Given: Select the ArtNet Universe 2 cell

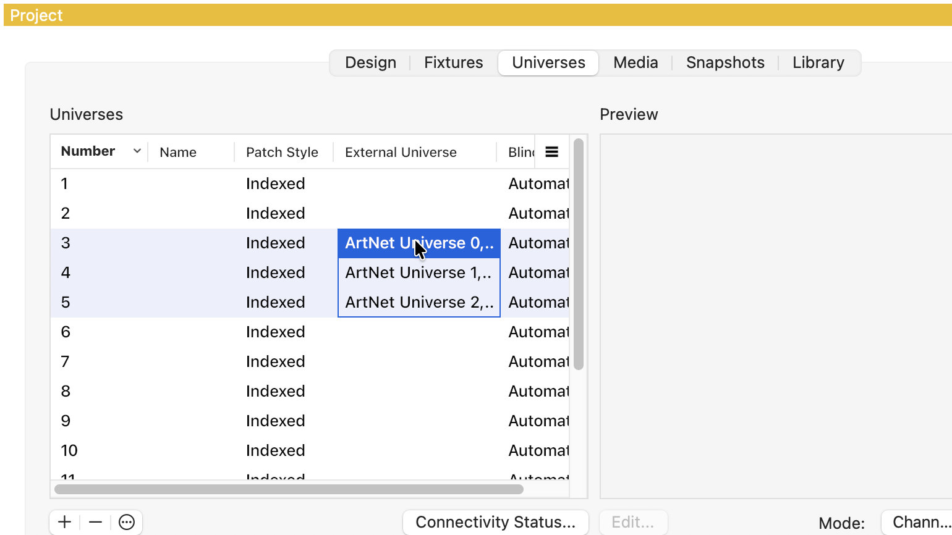Looking at the screenshot, I should point(419,302).
